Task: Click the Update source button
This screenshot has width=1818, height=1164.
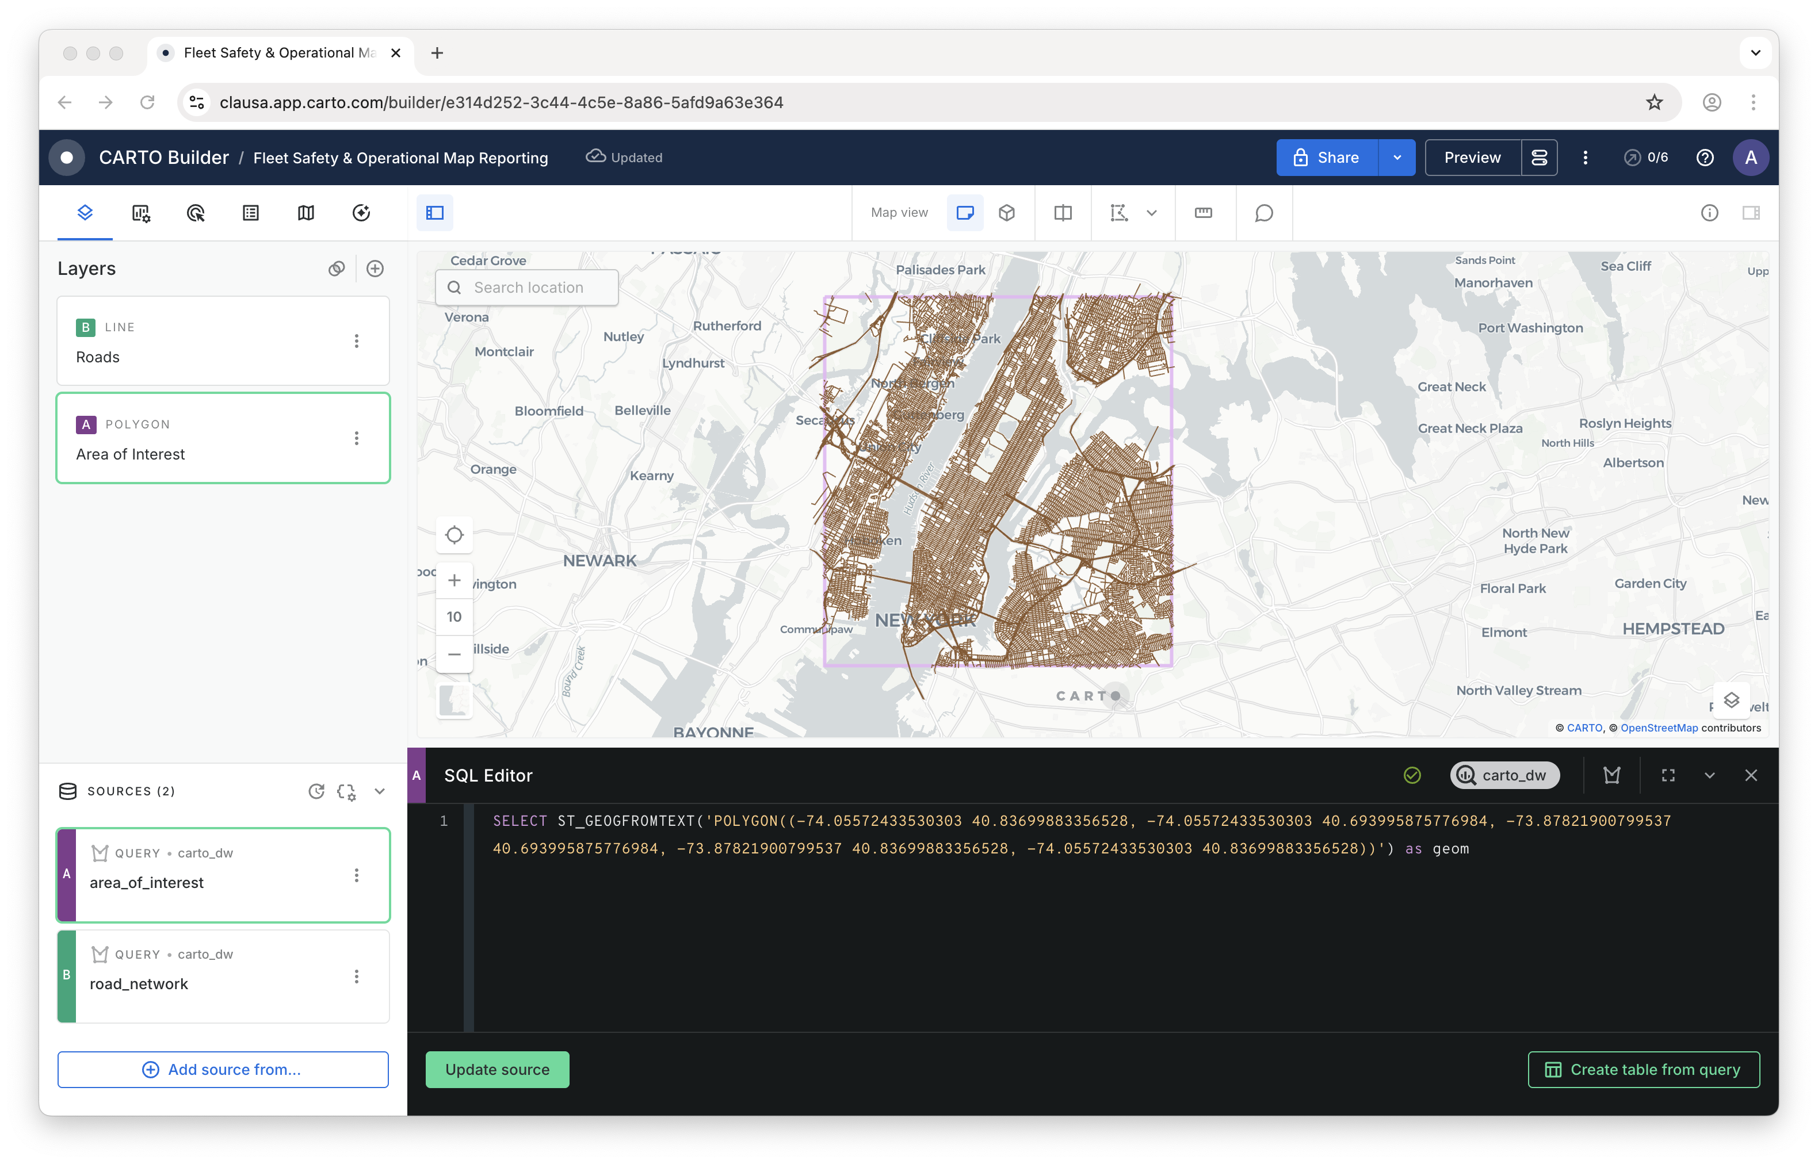Action: 496,1070
